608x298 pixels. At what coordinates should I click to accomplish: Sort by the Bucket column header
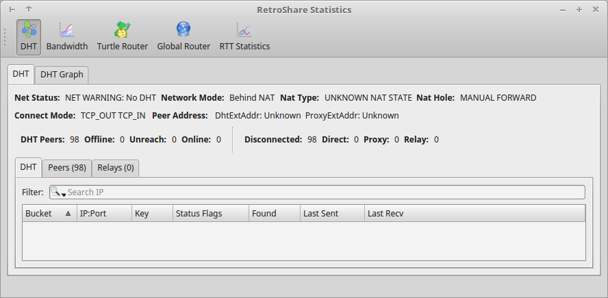pyautogui.click(x=49, y=214)
